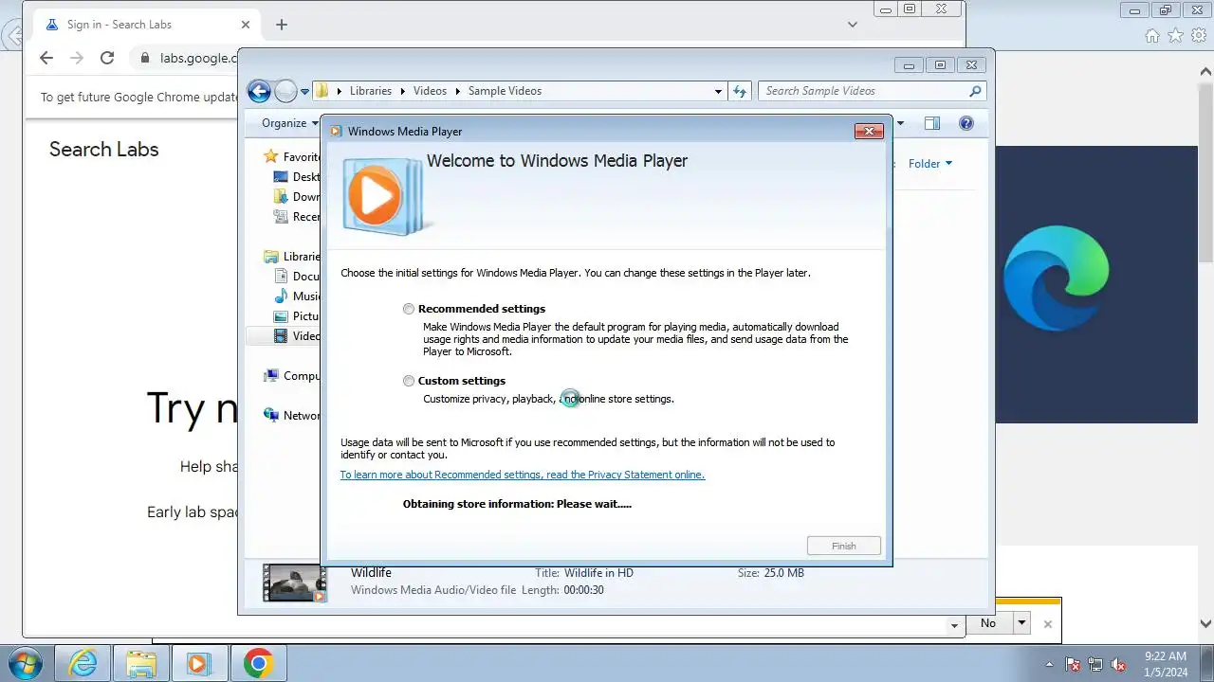Click the greyed-out Finish button
The width and height of the screenshot is (1214, 682).
[843, 546]
